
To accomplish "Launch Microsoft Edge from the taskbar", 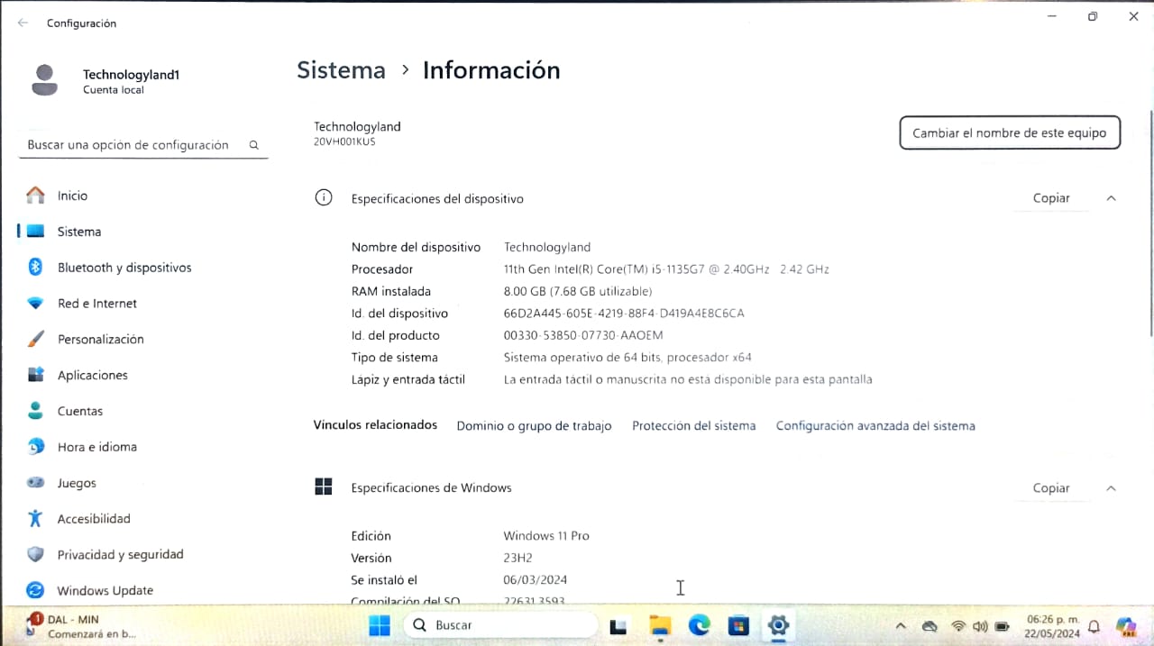I will pos(700,625).
